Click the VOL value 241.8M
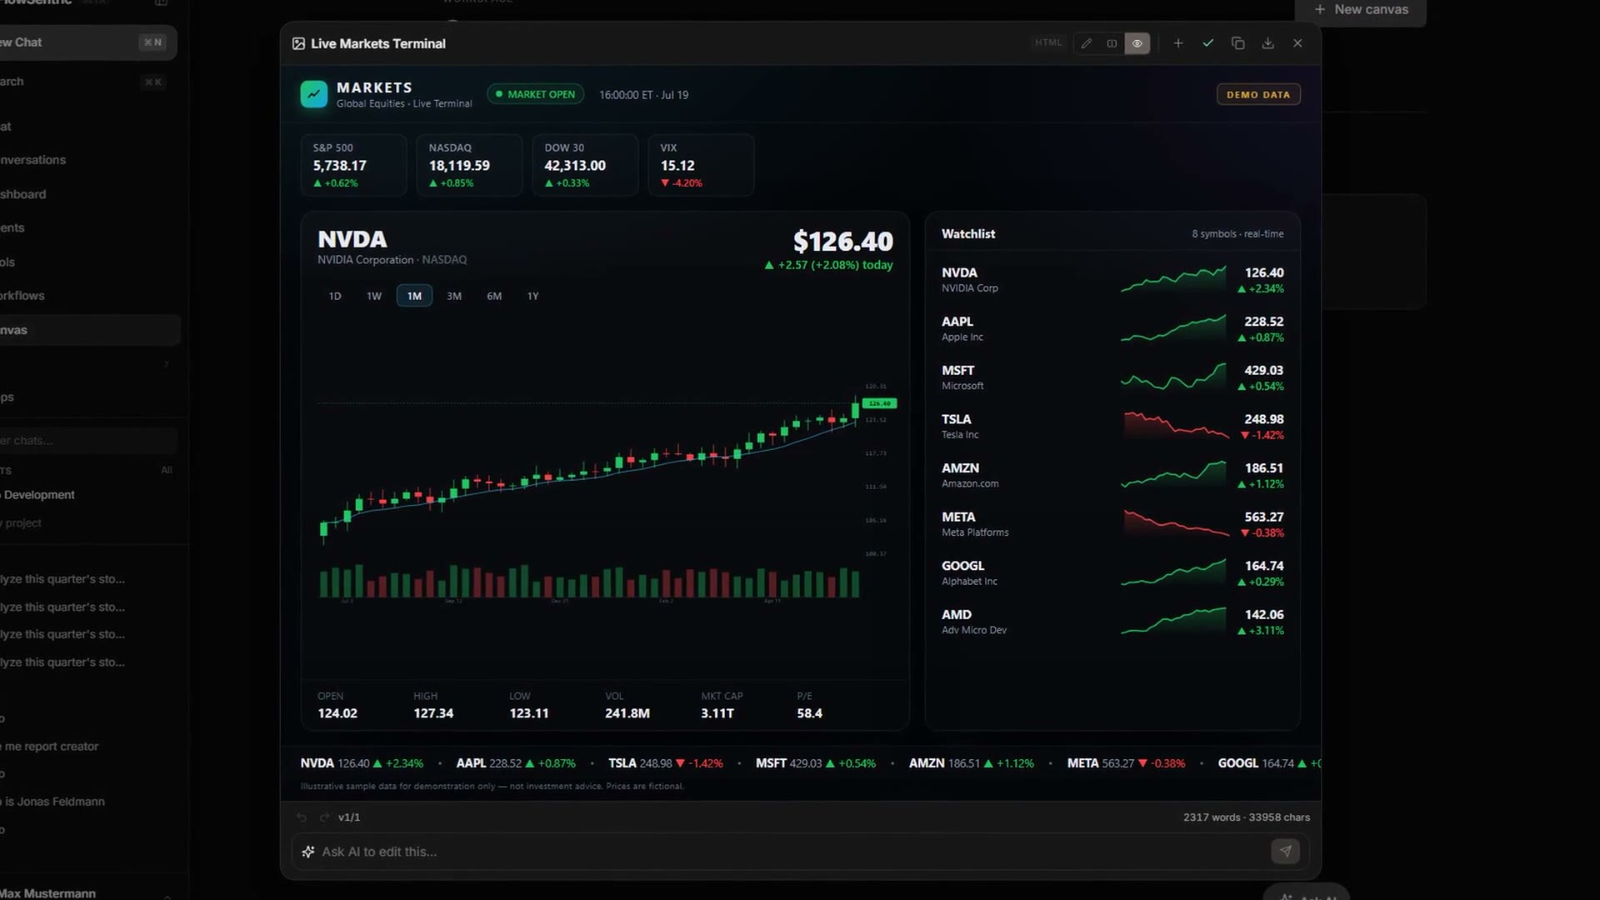The height and width of the screenshot is (900, 1600). [x=627, y=713]
